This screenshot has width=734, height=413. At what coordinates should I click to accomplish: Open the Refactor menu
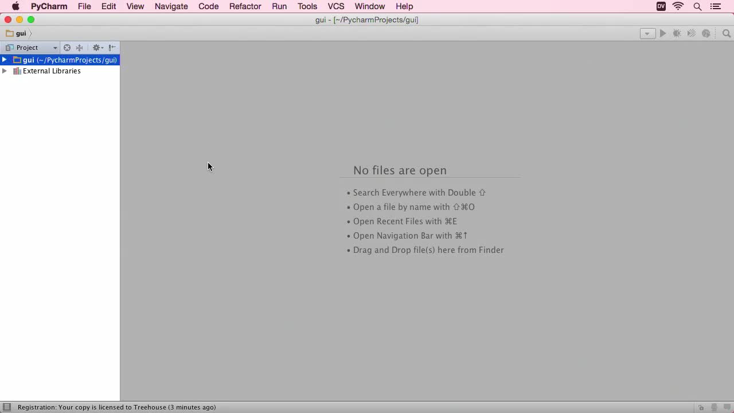245,6
